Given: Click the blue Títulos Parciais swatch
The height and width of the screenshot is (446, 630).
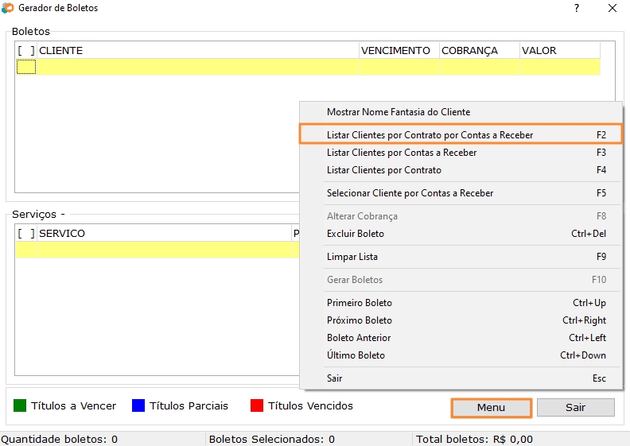Looking at the screenshot, I should pos(138,406).
